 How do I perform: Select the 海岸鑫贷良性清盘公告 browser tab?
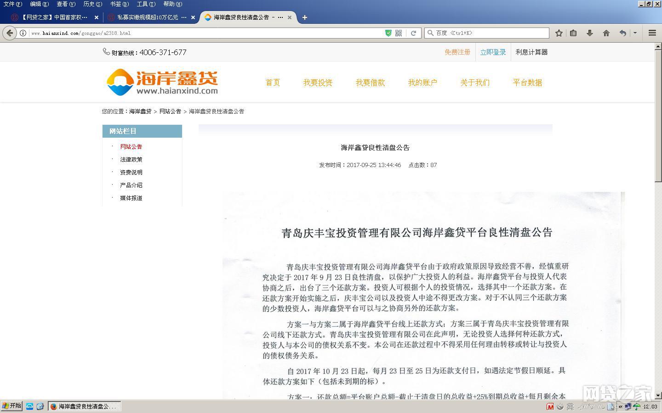(248, 17)
